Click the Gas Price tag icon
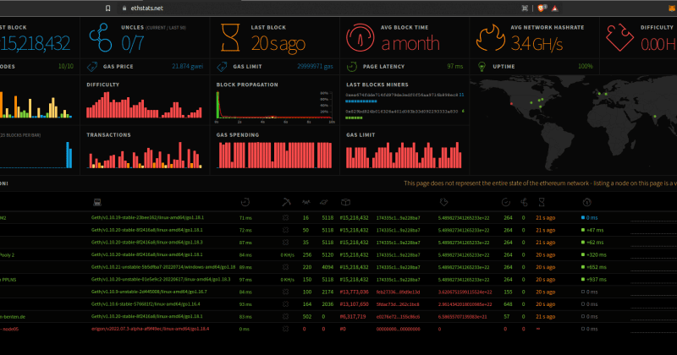The height and width of the screenshot is (355, 677). (92, 67)
